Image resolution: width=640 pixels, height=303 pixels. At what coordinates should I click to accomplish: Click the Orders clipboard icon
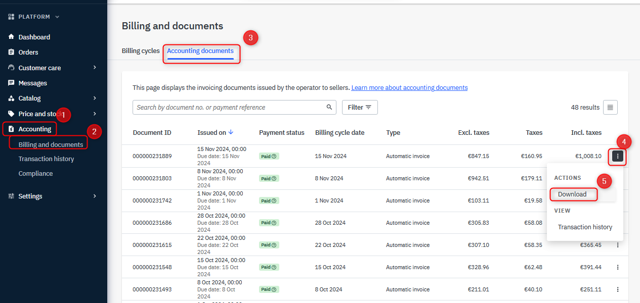[11, 52]
